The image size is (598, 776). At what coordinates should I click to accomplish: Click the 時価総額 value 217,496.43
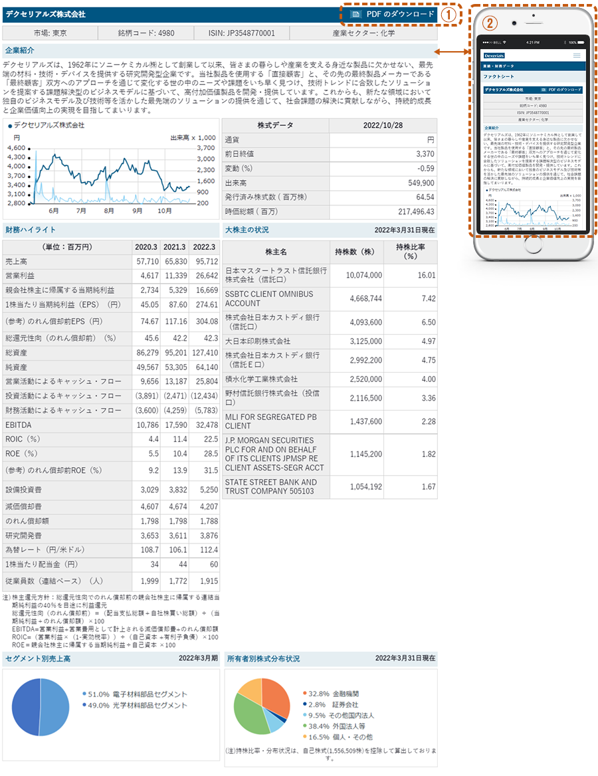[417, 212]
